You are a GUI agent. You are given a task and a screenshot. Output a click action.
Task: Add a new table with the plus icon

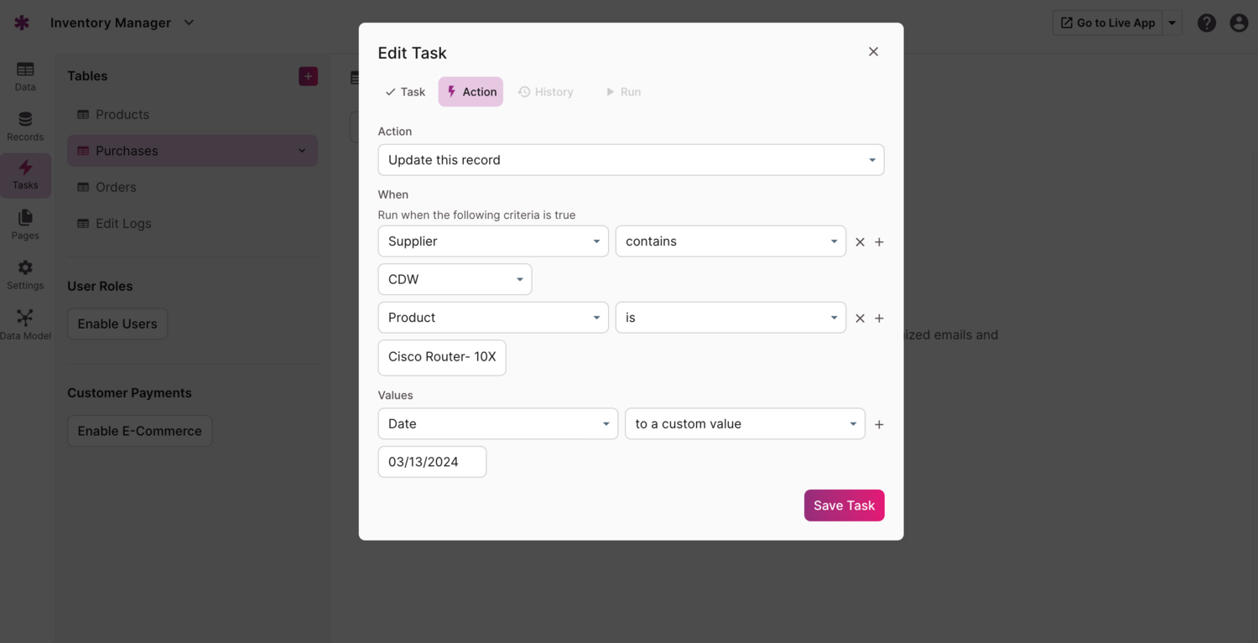pos(308,75)
